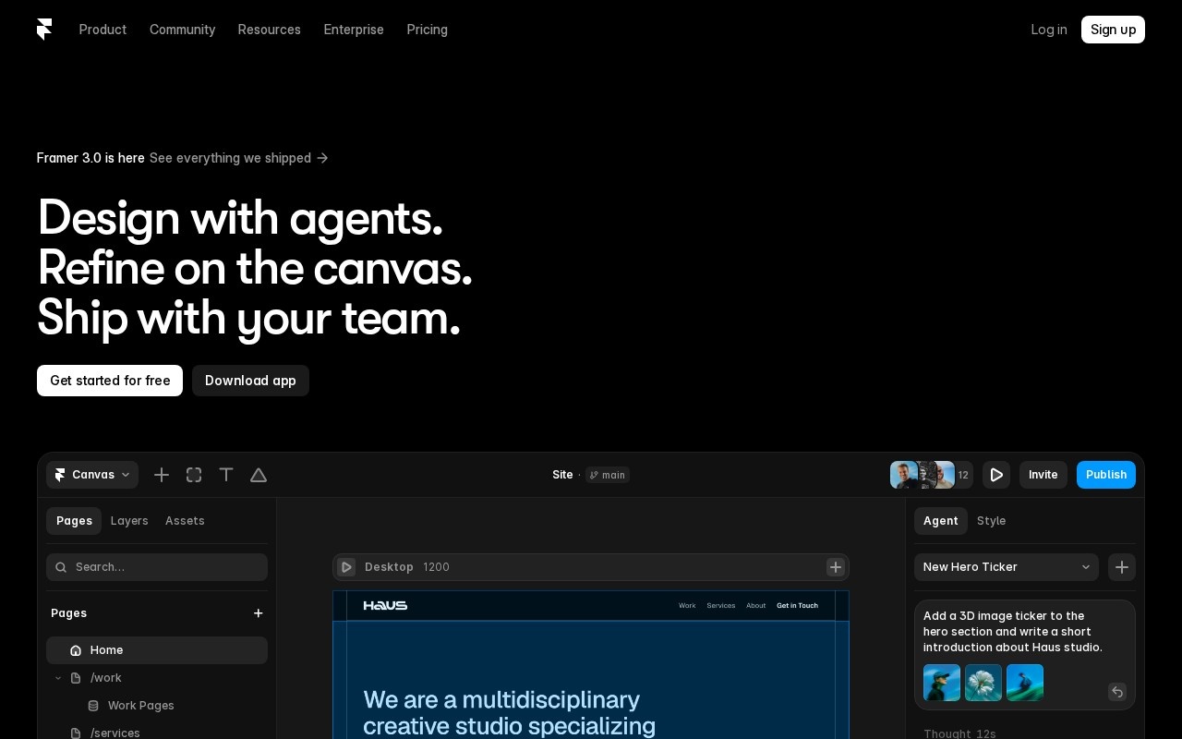The width and height of the screenshot is (1182, 739).
Task: Open the Community menu
Action: (182, 30)
